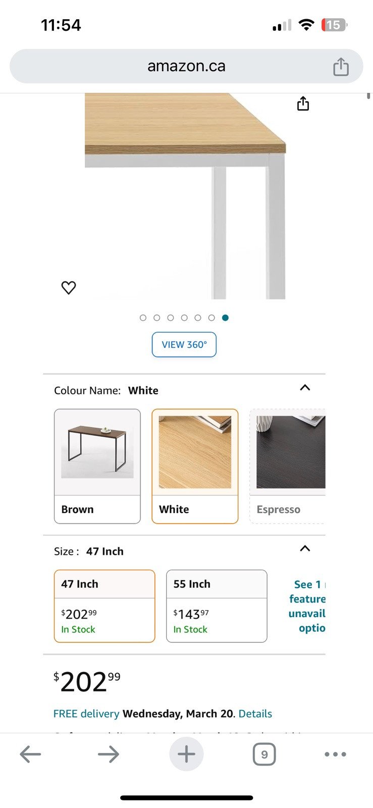Collapse the Size section chevron
This screenshot has height=808, width=373.
tap(305, 549)
